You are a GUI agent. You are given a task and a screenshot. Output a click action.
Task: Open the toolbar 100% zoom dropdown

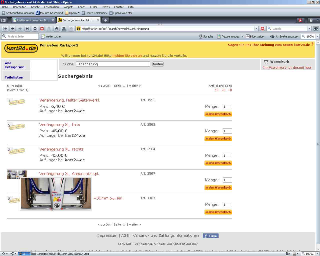(x=317, y=36)
